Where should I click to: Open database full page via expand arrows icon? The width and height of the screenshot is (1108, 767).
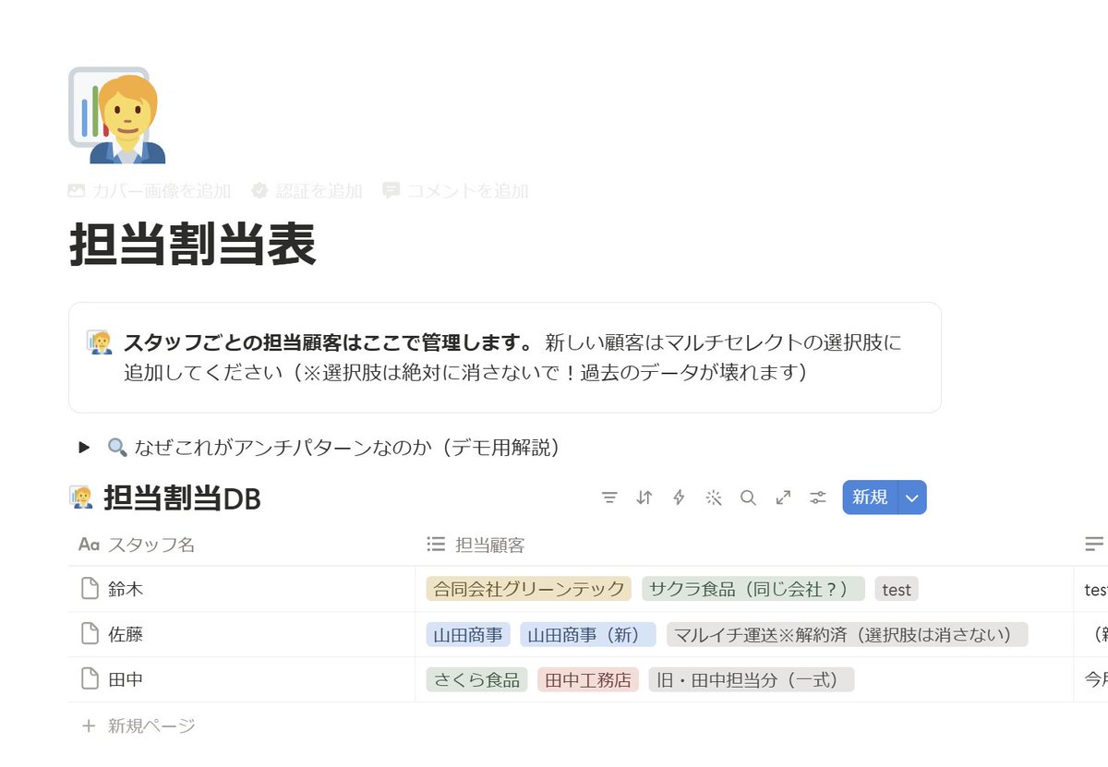click(783, 497)
